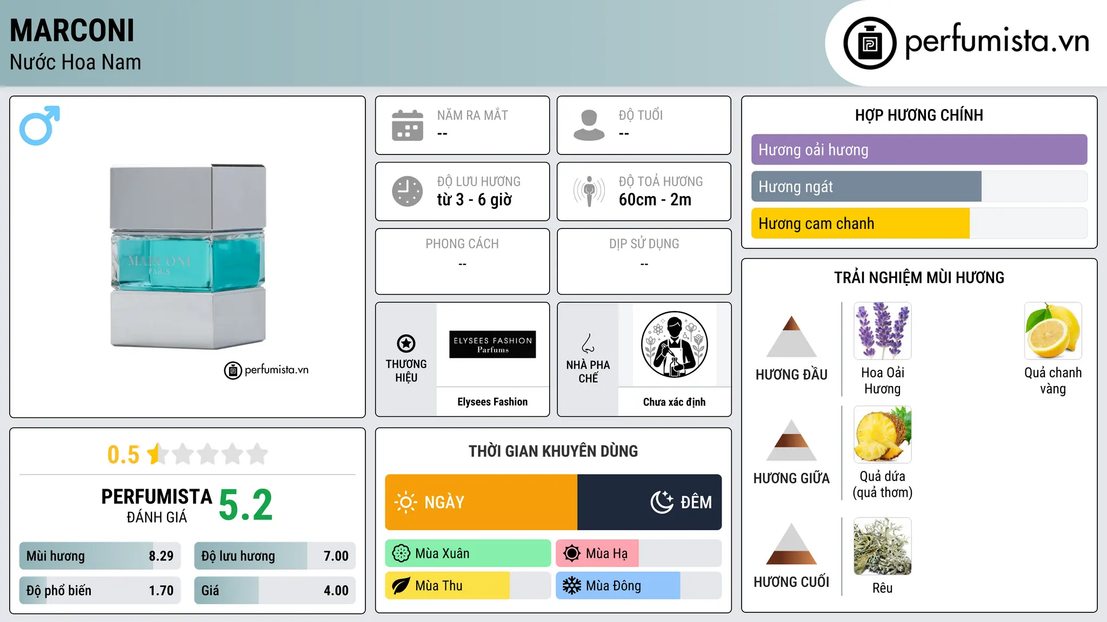
Task: Click the calendar icon beside Năm ra mắt
Action: (x=408, y=125)
